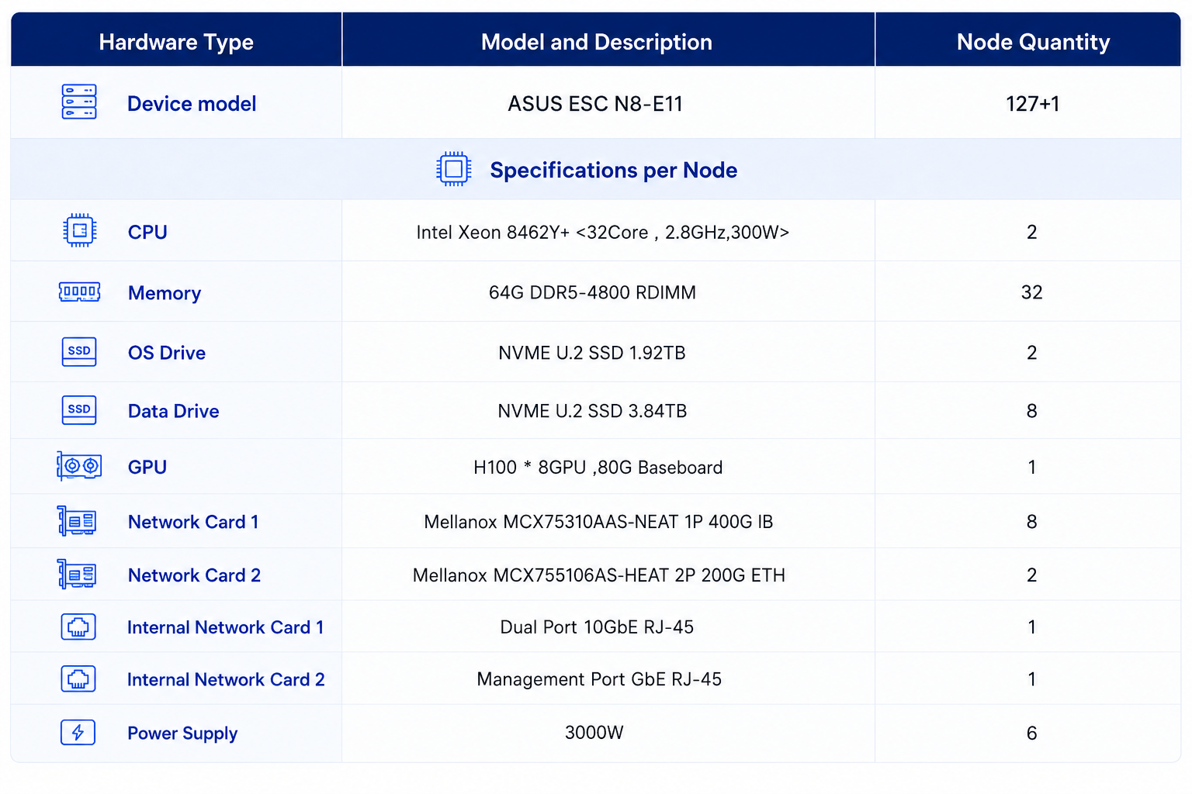This screenshot has height=794, width=1192.
Task: Select the OS Drive label
Action: tap(167, 353)
